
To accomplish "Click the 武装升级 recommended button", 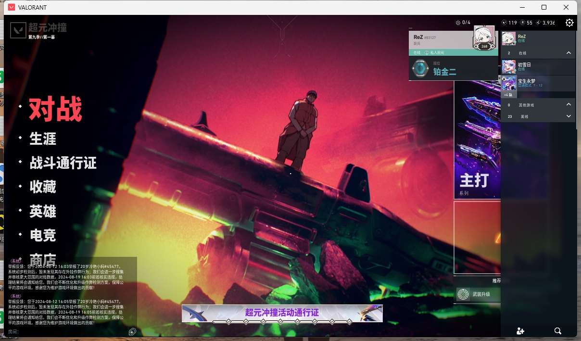I will (479, 294).
